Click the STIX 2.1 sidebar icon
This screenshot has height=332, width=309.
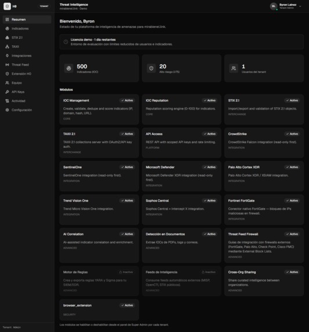point(7,38)
